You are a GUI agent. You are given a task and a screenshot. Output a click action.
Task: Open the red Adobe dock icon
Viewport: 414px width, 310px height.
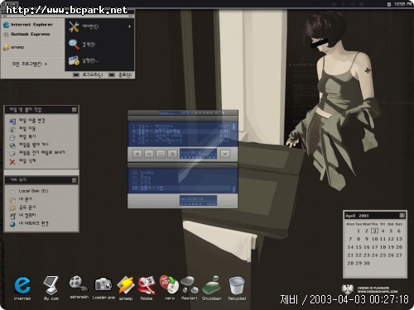click(x=147, y=285)
